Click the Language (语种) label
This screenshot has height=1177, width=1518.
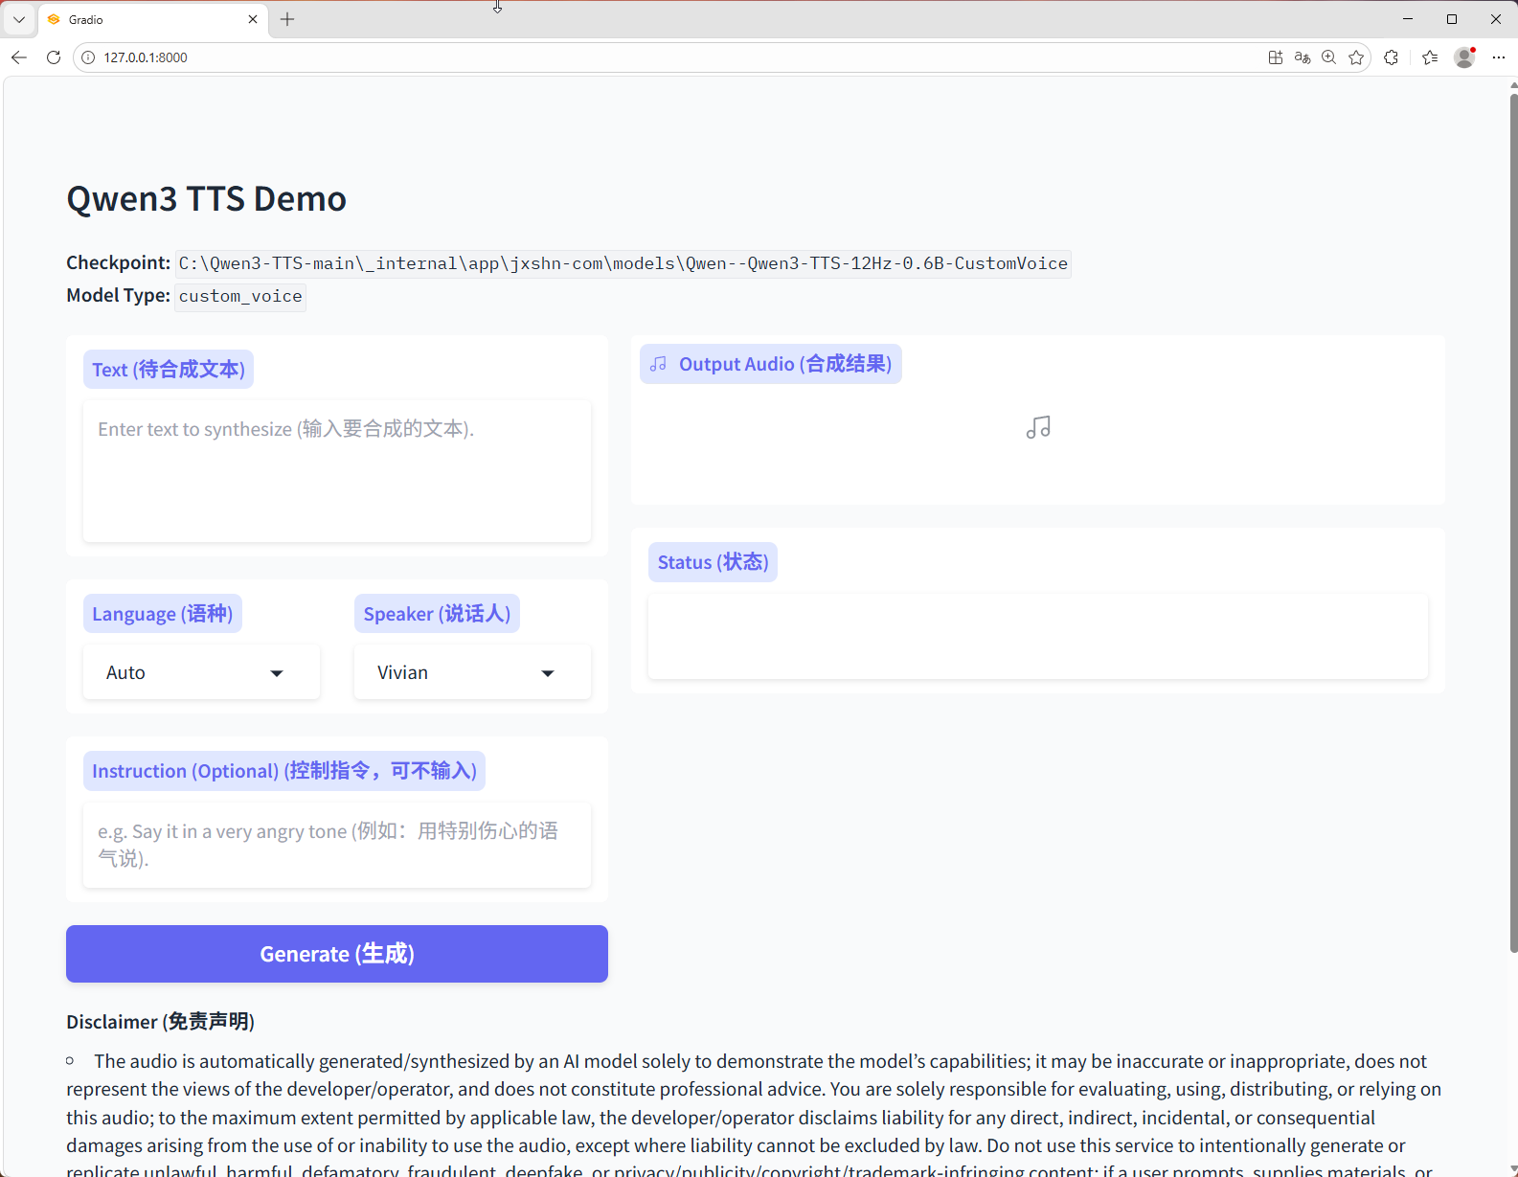pos(163,614)
